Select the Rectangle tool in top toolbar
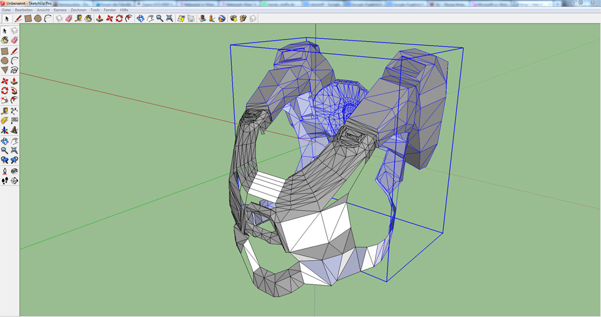Viewport: 601px width, 317px height. (x=28, y=19)
